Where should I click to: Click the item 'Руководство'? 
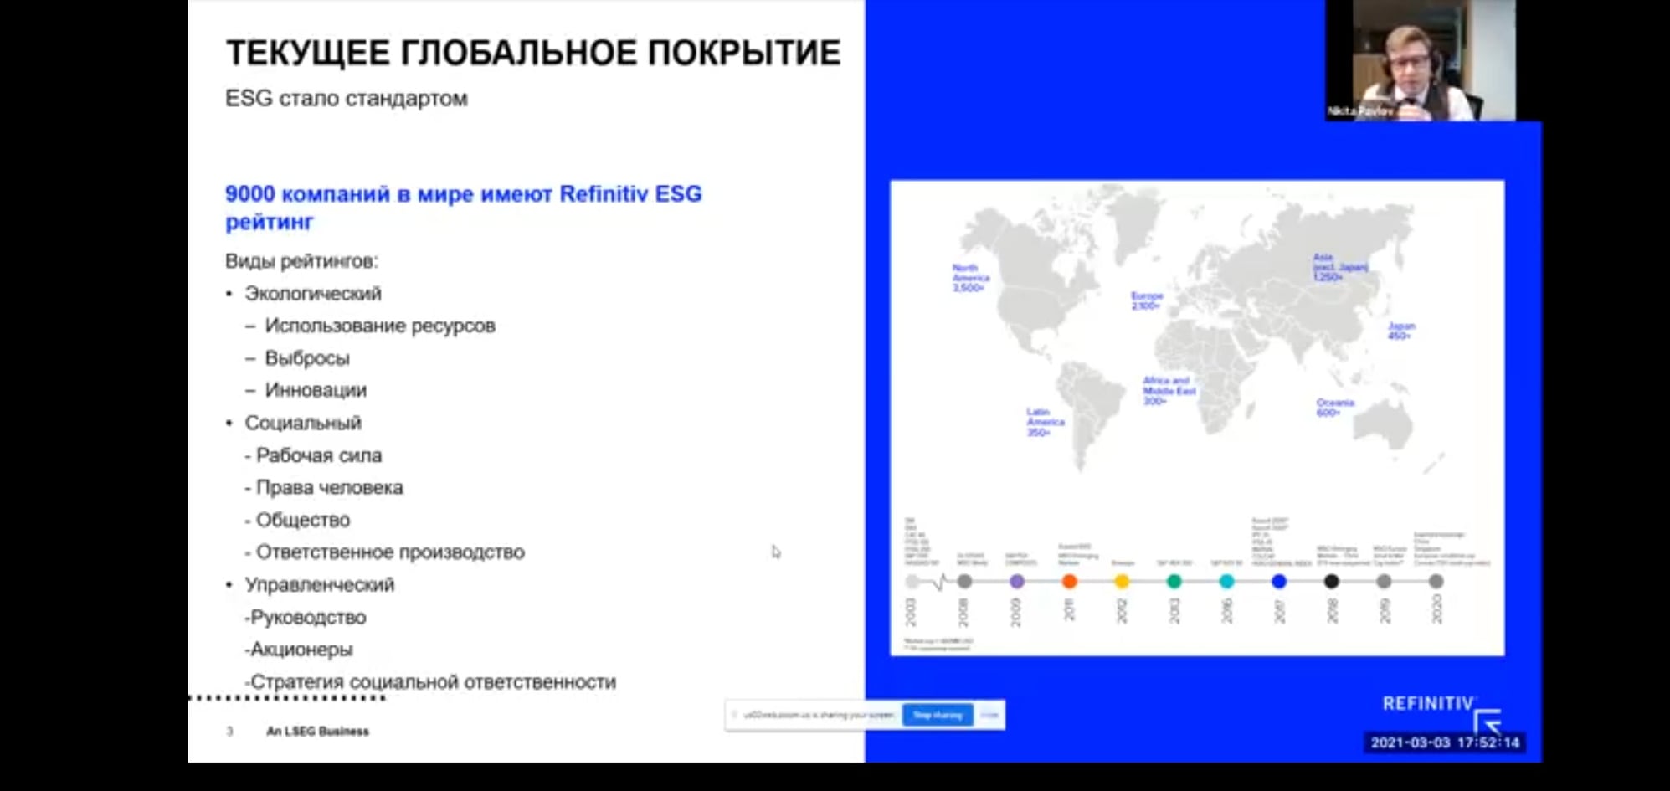click(x=309, y=618)
